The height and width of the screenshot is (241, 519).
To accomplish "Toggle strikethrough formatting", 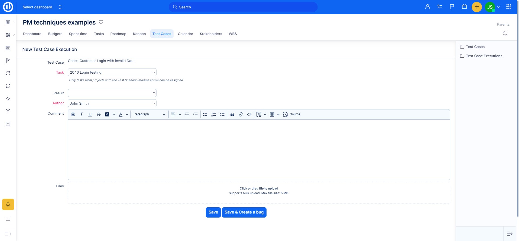I will 99,115.
